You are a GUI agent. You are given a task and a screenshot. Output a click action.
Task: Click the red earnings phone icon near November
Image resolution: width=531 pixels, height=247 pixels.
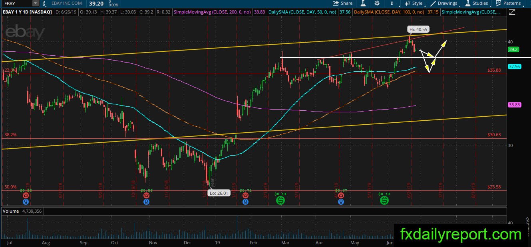coord(146,196)
